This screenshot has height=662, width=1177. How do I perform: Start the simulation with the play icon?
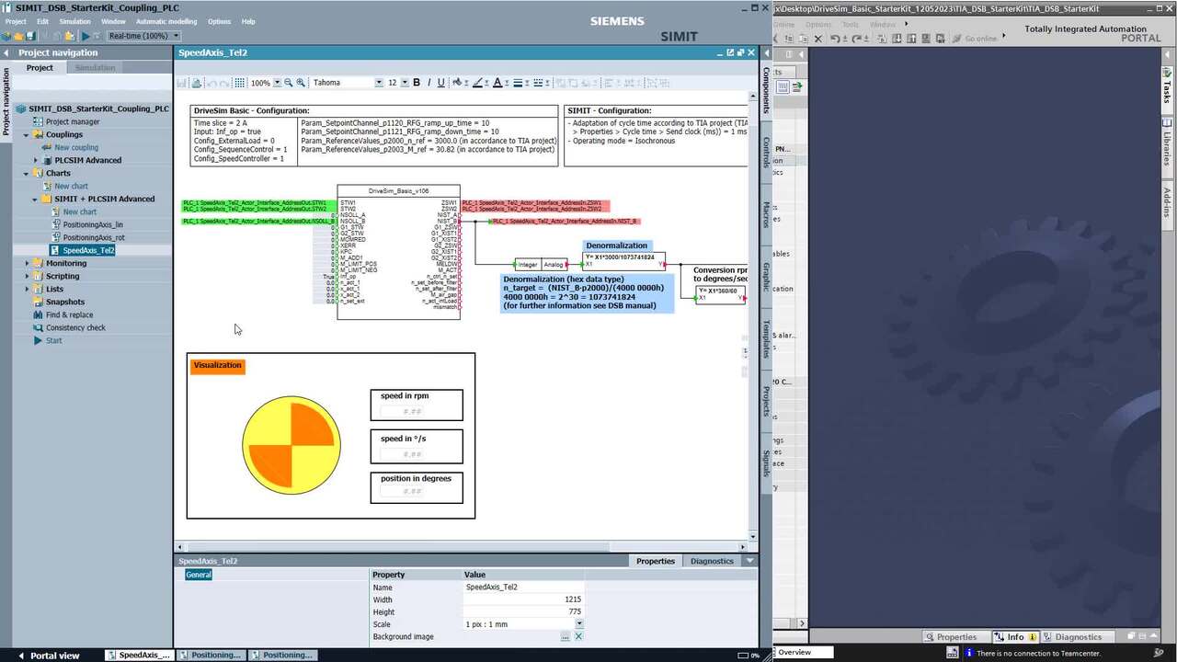(86, 36)
